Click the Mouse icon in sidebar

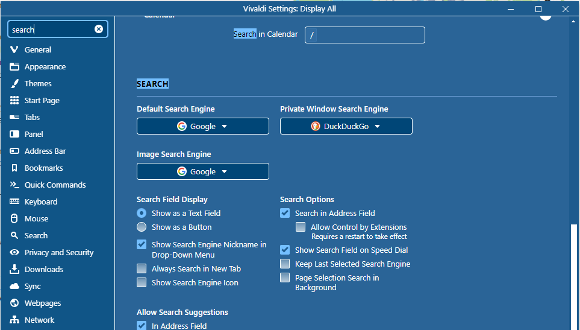pyautogui.click(x=14, y=218)
